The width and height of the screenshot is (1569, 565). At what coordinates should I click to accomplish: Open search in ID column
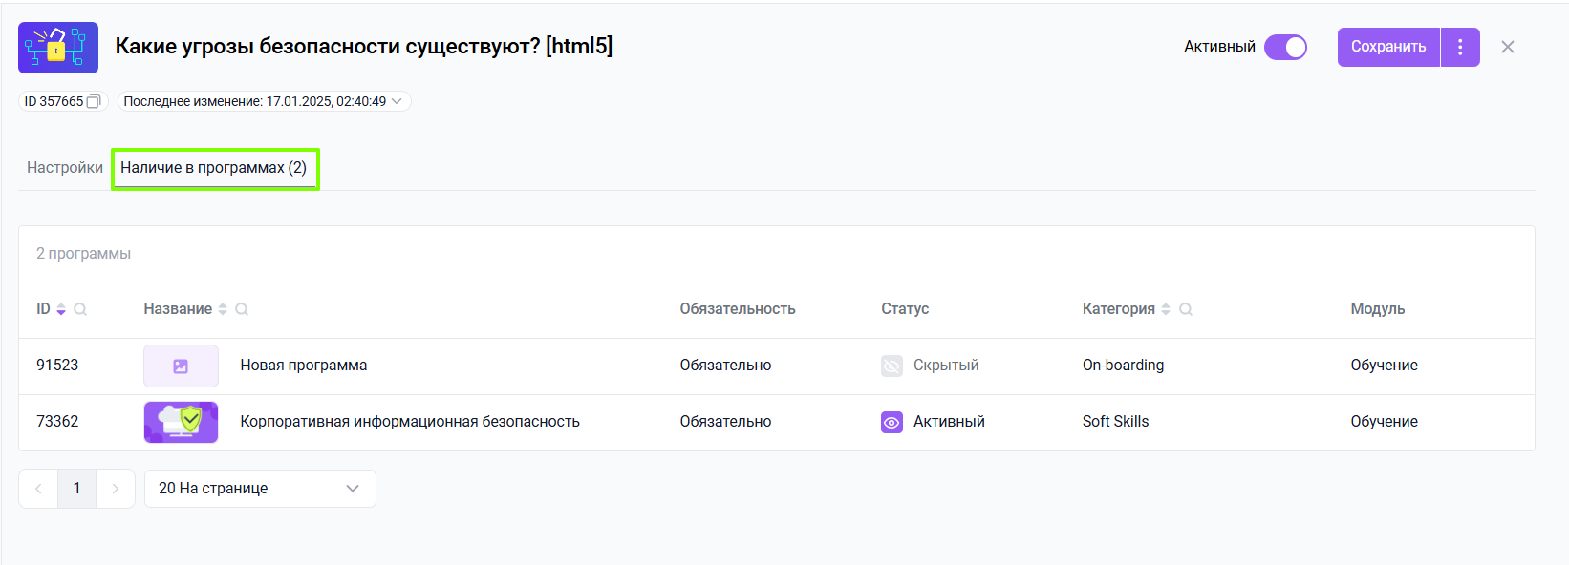click(x=80, y=309)
